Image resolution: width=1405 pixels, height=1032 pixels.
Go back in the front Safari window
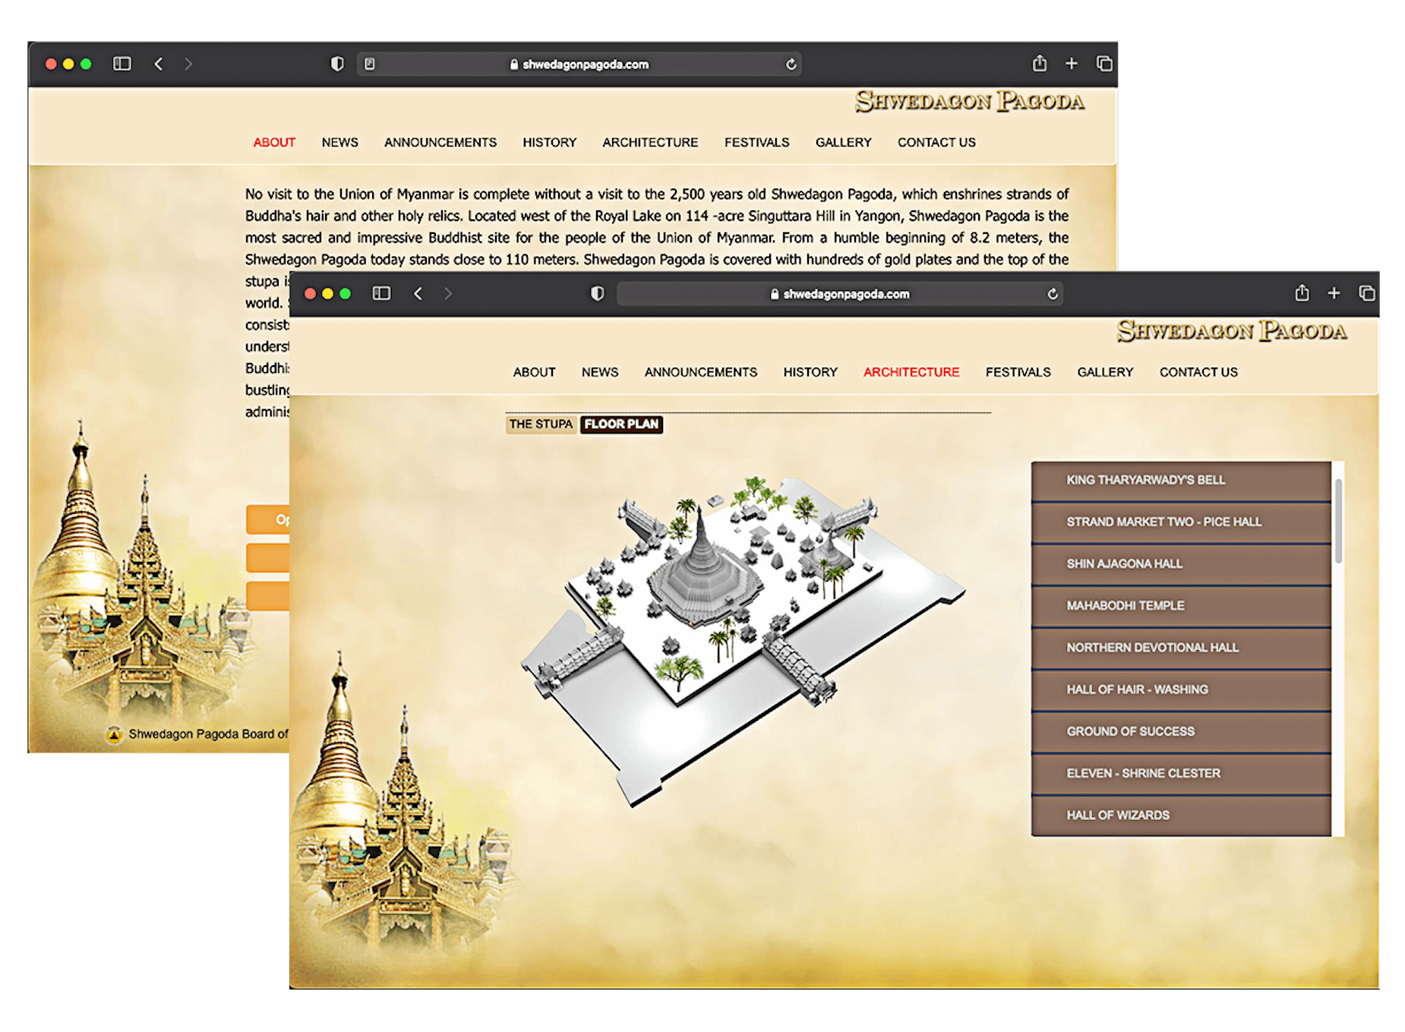(x=418, y=293)
